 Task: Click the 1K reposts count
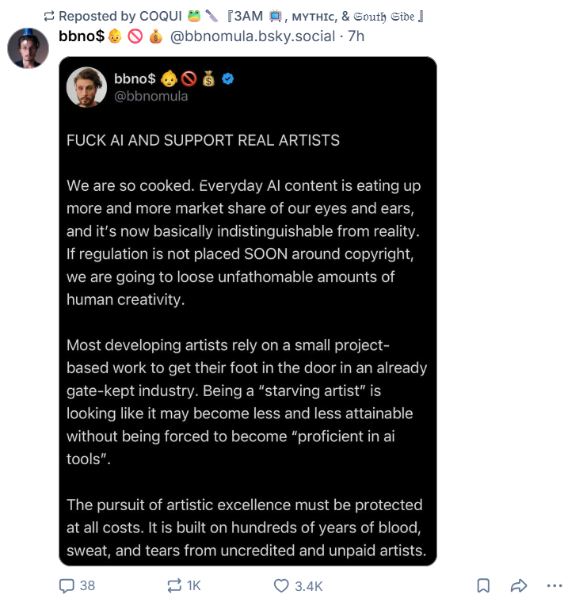pos(194,586)
